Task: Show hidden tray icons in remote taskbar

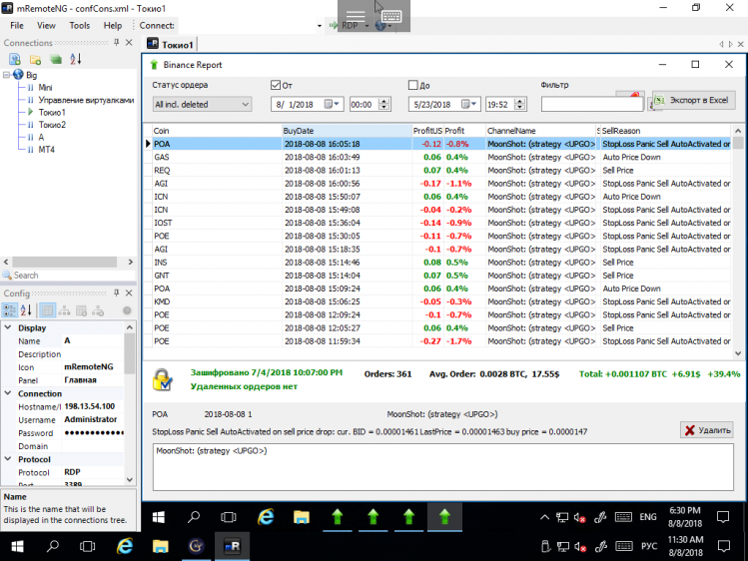Action: click(544, 517)
